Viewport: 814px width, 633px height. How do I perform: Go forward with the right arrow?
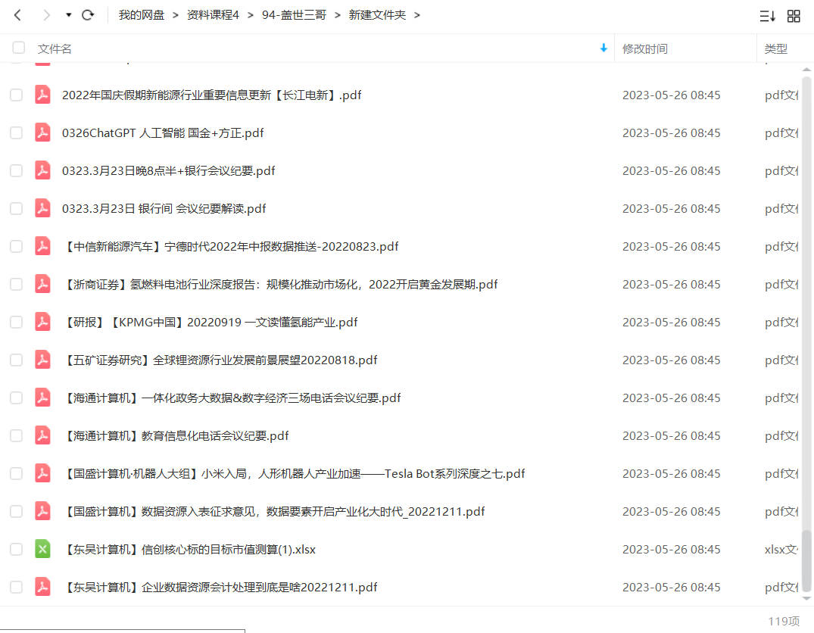(x=47, y=15)
